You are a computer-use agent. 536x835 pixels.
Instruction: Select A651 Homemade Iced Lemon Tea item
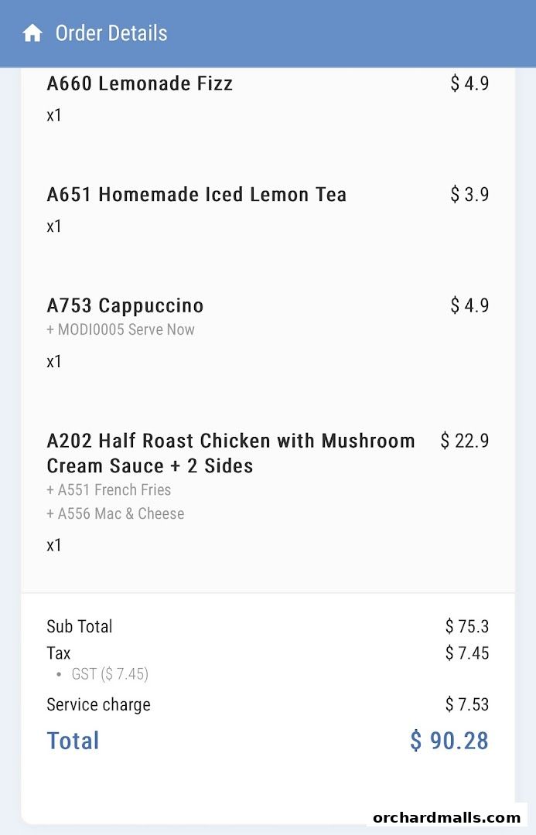coord(196,195)
